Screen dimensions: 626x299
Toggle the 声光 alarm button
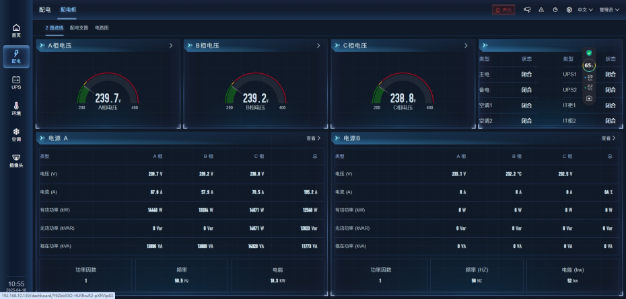tap(503, 10)
